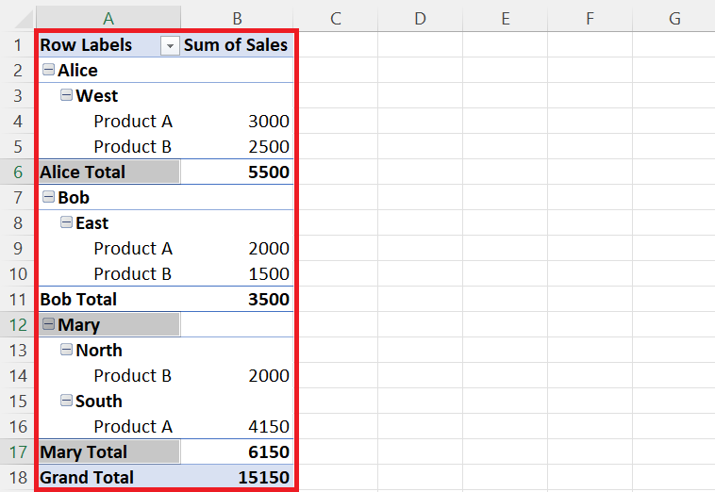
Task: Open the Row Labels filter dropdown
Action: click(170, 45)
